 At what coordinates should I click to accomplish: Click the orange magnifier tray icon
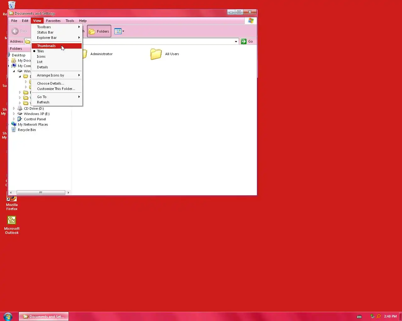(378, 316)
